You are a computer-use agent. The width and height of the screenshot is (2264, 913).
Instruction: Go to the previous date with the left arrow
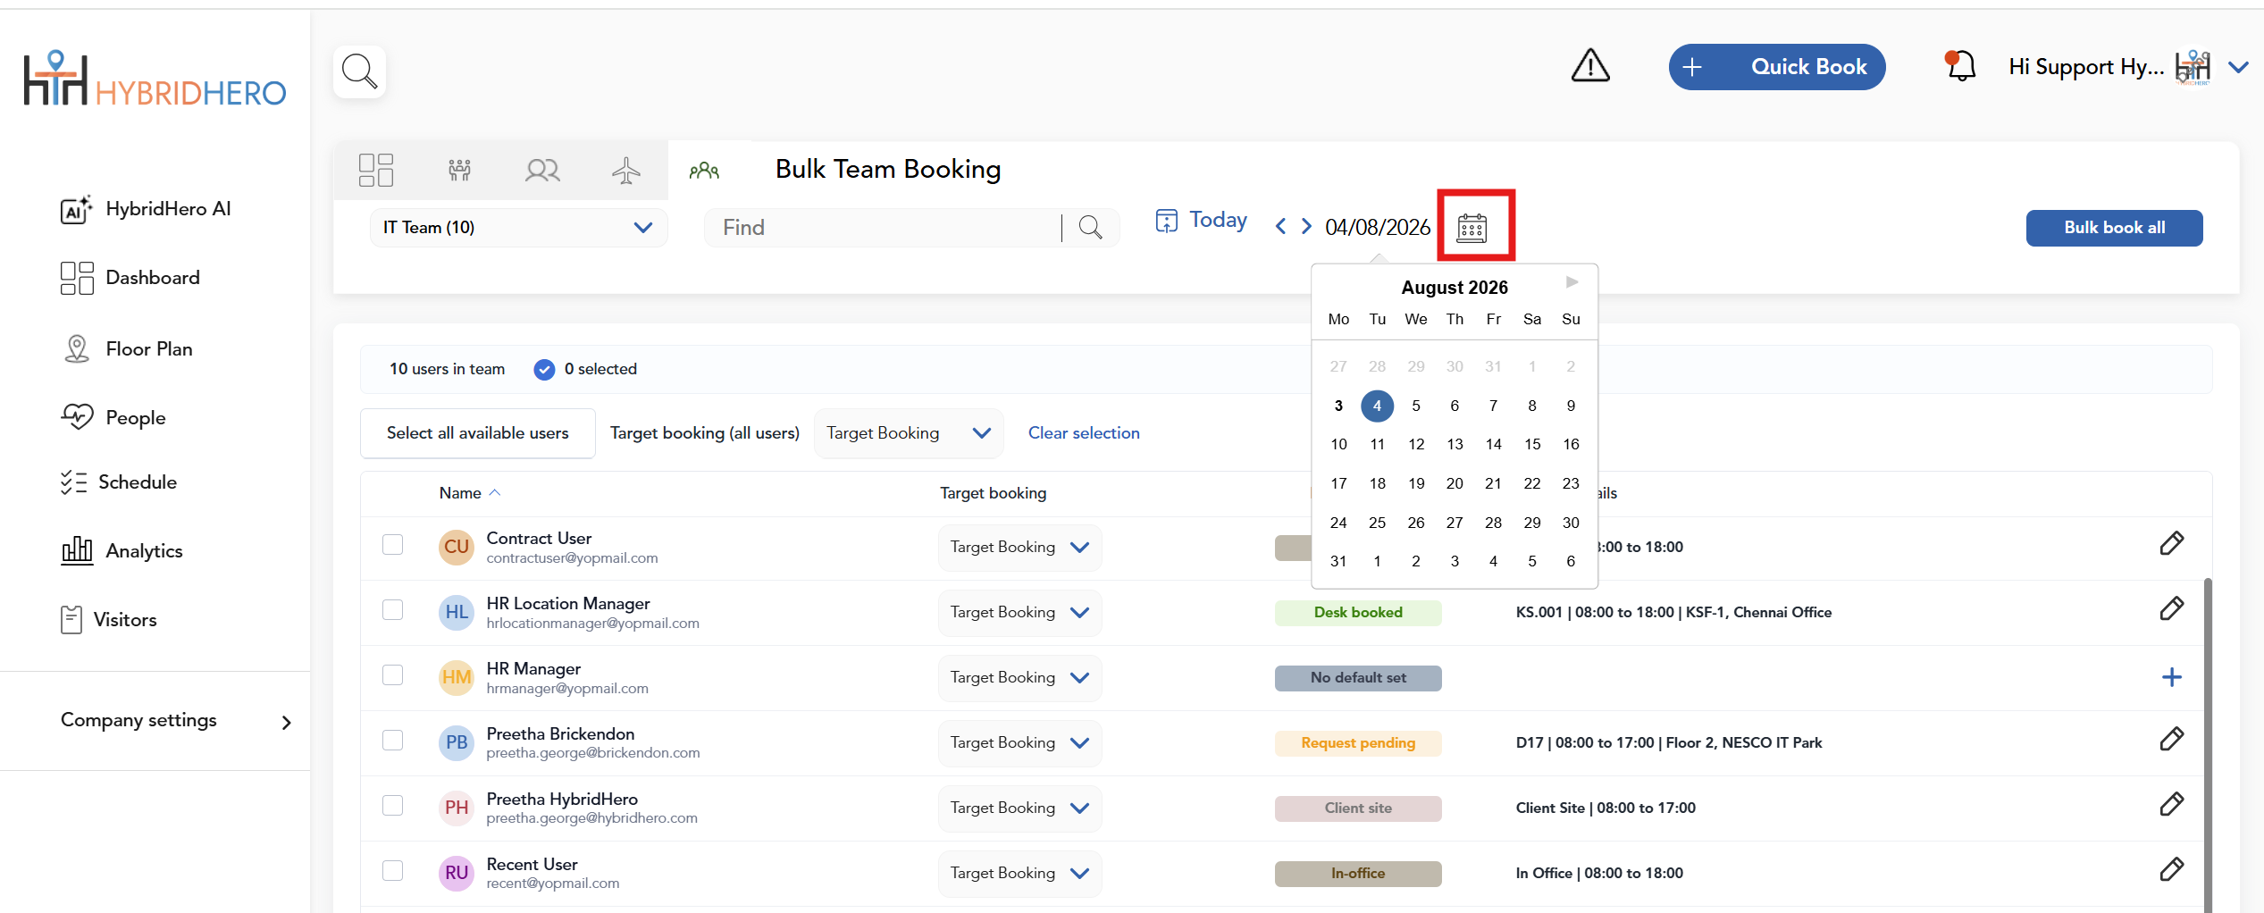coord(1280,227)
